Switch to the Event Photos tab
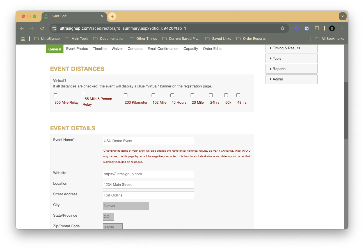The height and width of the screenshot is (250, 364). tap(77, 49)
